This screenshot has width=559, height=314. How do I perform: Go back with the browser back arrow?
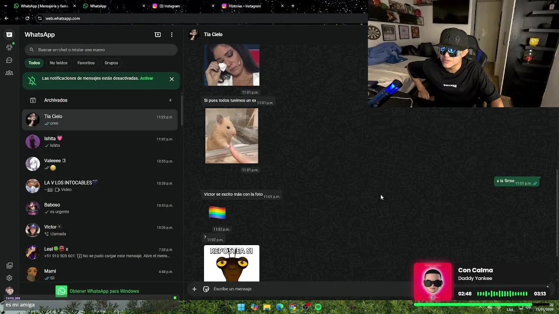pos(6,18)
